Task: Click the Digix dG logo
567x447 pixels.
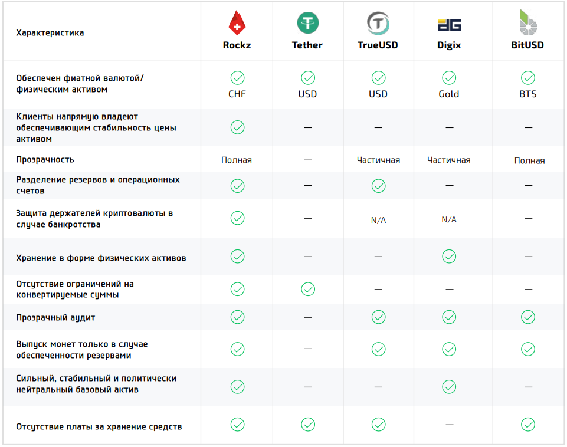Action: (x=449, y=25)
